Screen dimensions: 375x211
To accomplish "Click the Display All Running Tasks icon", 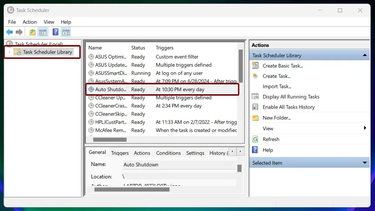I will click(255, 97).
